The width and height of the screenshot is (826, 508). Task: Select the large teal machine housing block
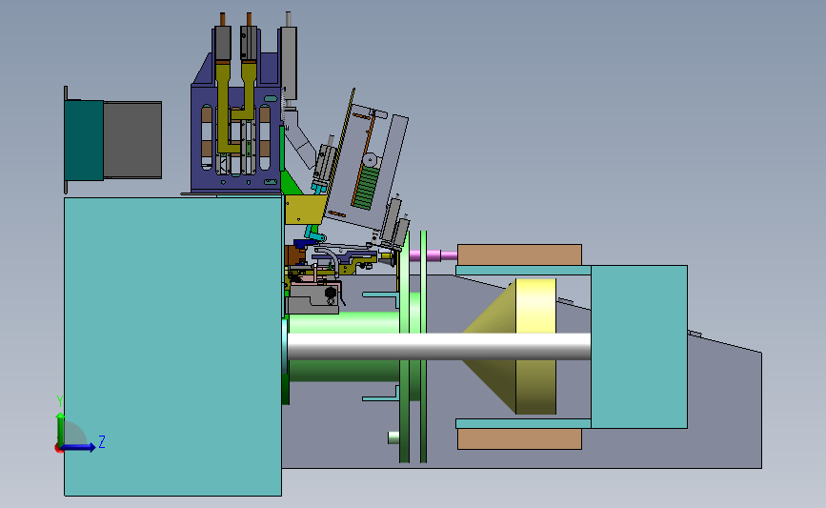tap(172, 346)
